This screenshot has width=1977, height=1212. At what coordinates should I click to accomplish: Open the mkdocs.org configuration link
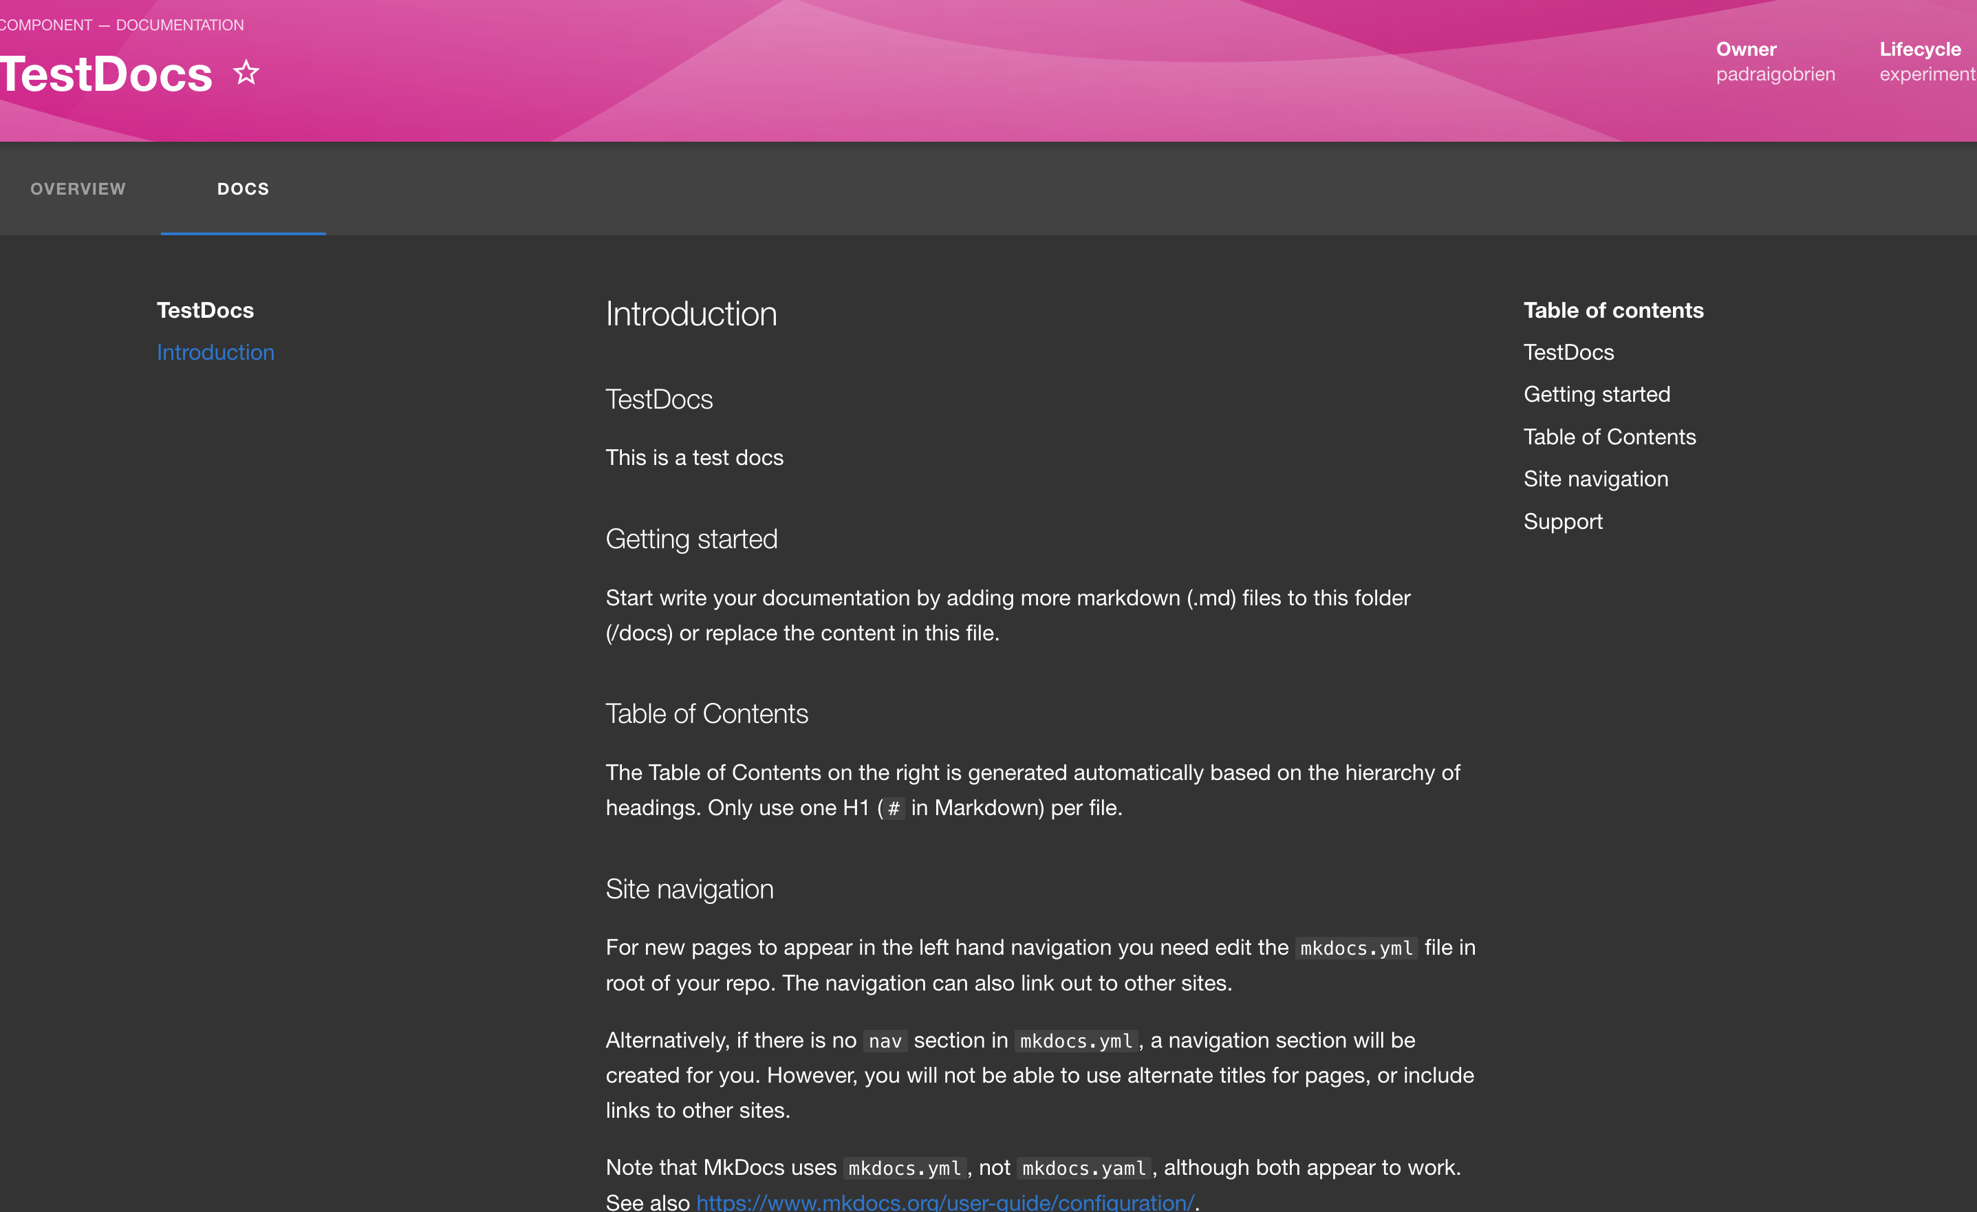[x=944, y=1201]
